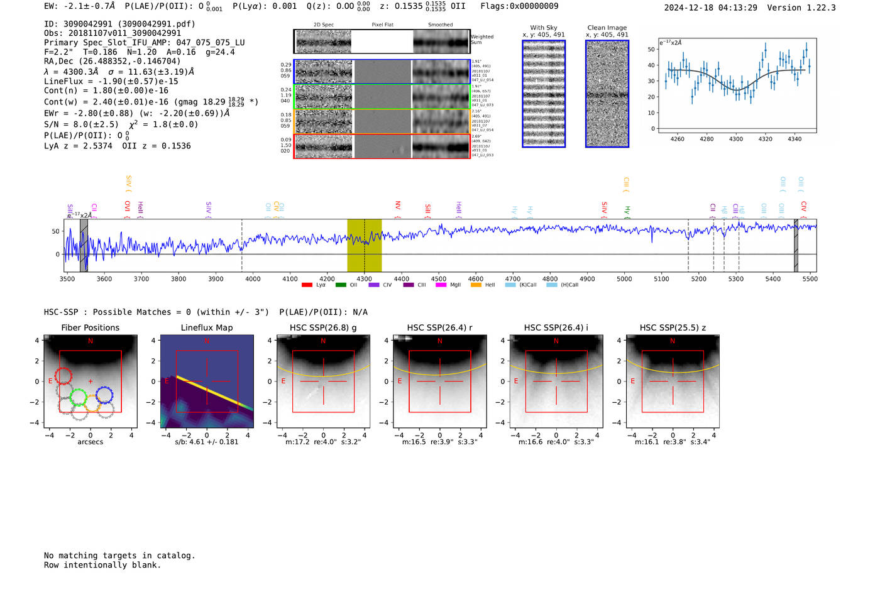This screenshot has height=599, width=880.
Task: Click the RA,Dec (26.488352,-0.146704) text
Action: coord(113,61)
